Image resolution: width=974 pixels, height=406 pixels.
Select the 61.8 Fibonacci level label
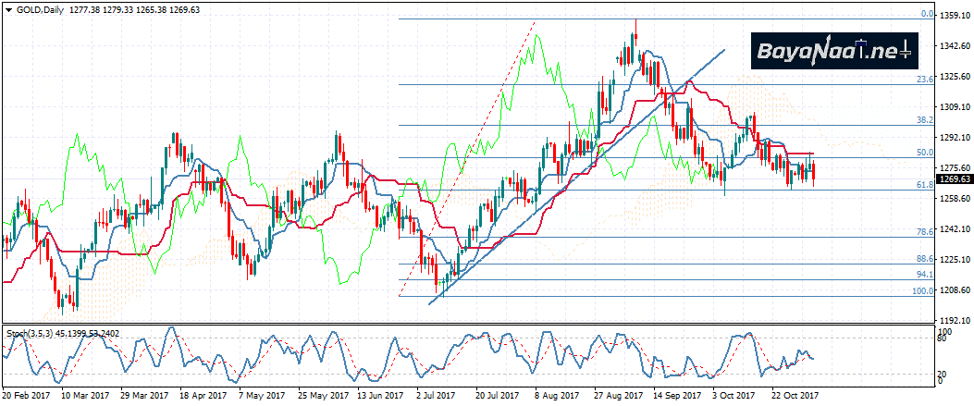[x=923, y=185]
